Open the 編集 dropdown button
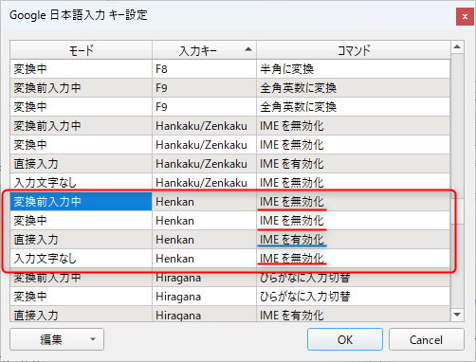The height and width of the screenshot is (362, 476). (57, 339)
